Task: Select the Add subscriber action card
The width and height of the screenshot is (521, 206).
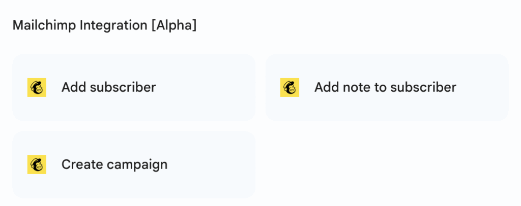Action: [133, 87]
